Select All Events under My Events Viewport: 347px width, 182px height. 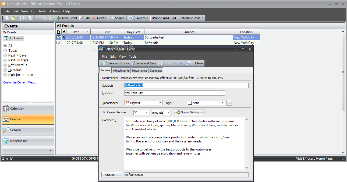coord(14,38)
